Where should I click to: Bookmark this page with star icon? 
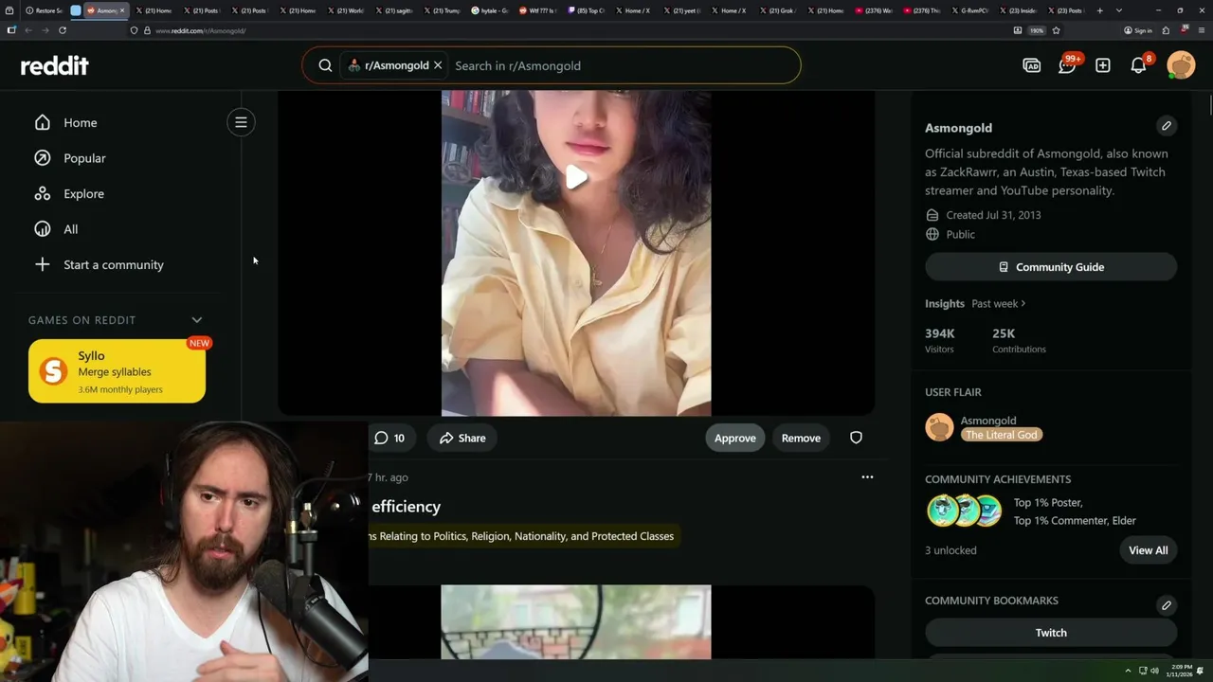(1056, 30)
